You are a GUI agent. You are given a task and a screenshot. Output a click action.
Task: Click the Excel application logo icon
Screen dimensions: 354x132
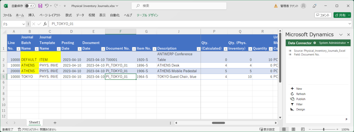(x=6, y=6)
